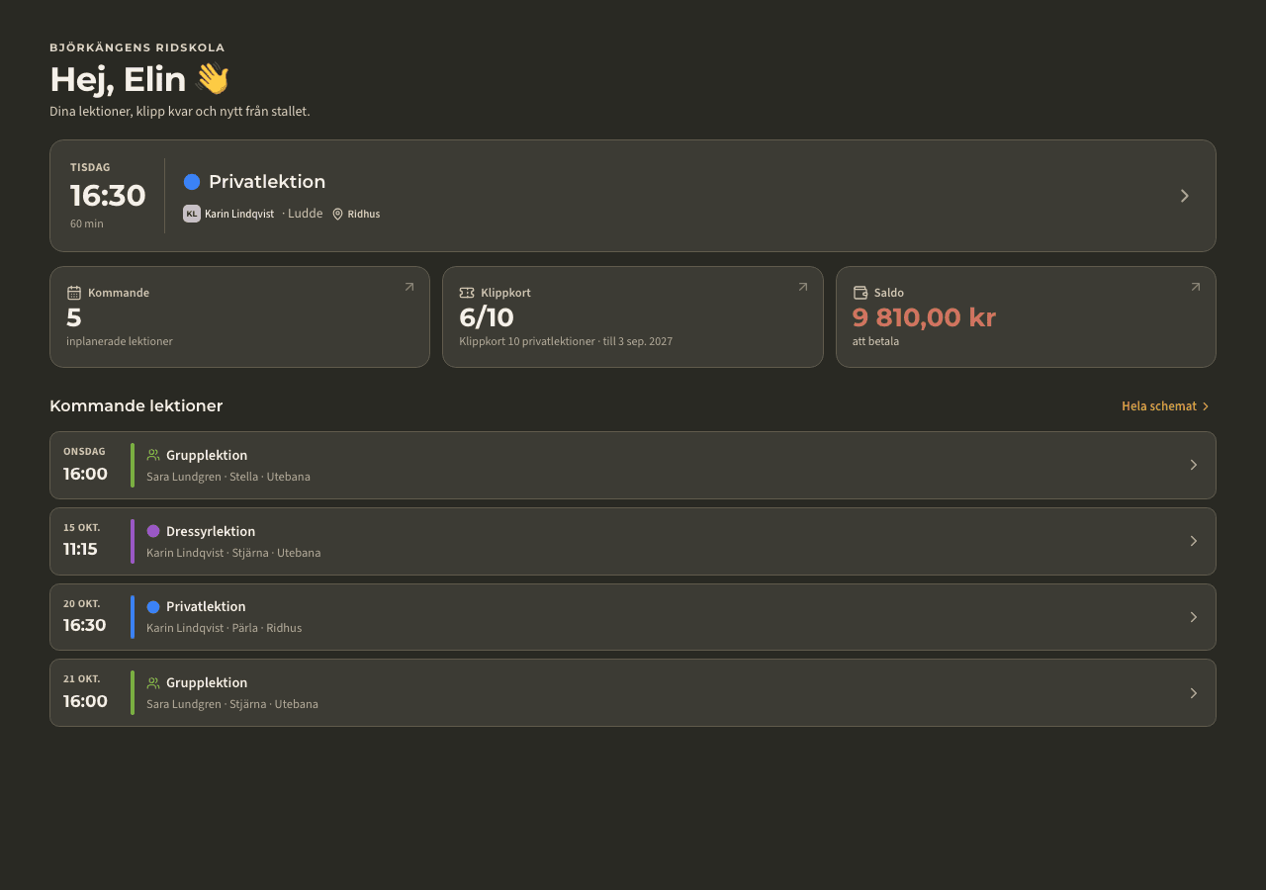Viewport: 1266px width, 890px height.
Task: Open the Dressyrlektion lesson title
Action: click(x=211, y=531)
